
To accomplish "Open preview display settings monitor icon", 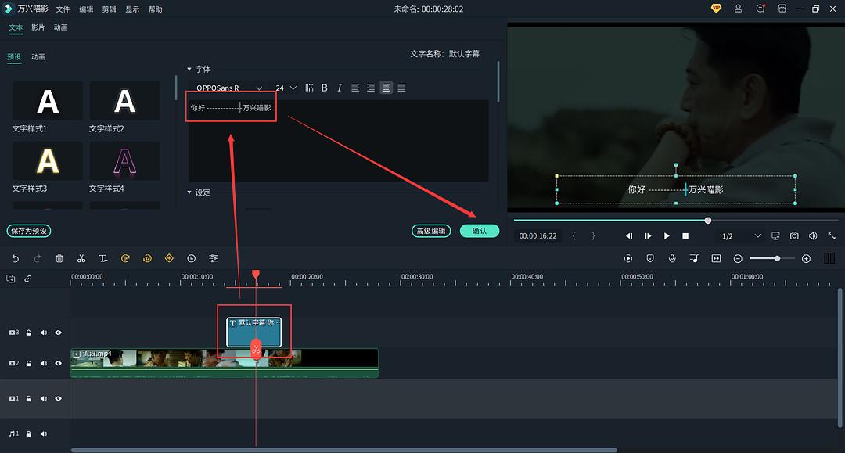I will (x=775, y=236).
